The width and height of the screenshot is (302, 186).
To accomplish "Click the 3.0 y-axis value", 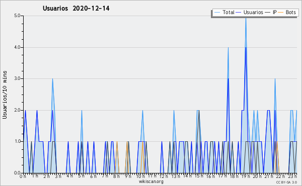I will click(x=17, y=78).
